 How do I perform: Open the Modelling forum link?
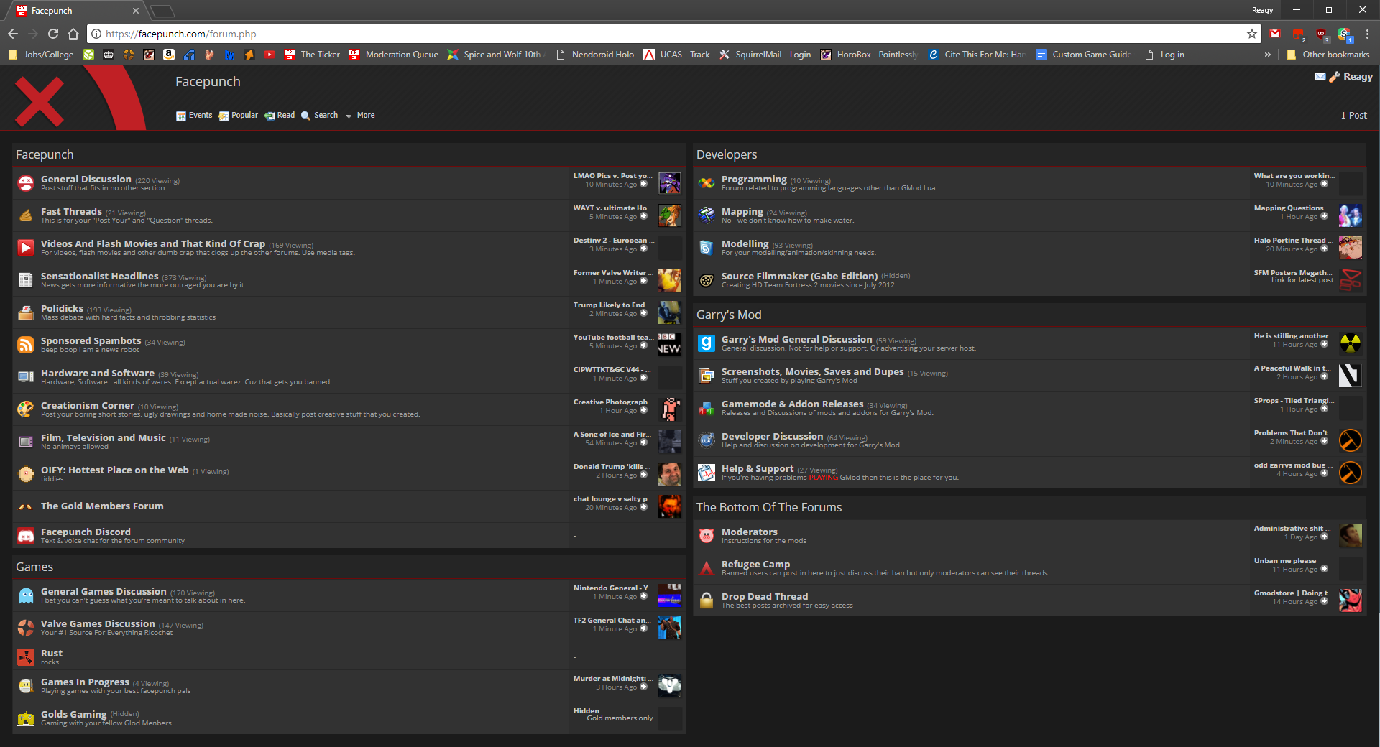coord(745,243)
